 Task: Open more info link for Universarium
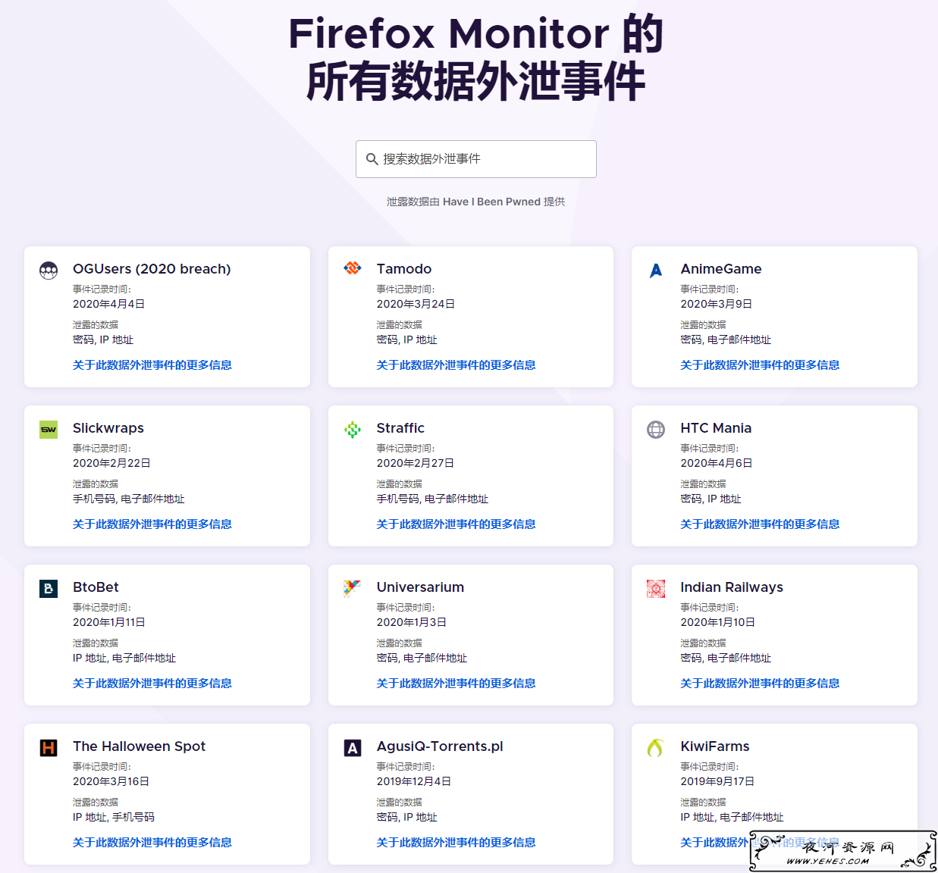(456, 684)
